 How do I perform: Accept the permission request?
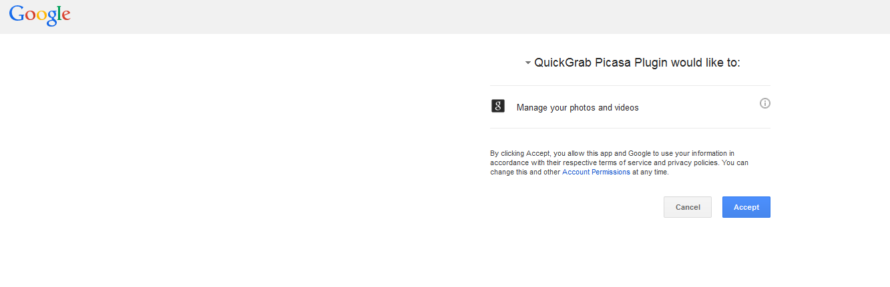(x=746, y=207)
